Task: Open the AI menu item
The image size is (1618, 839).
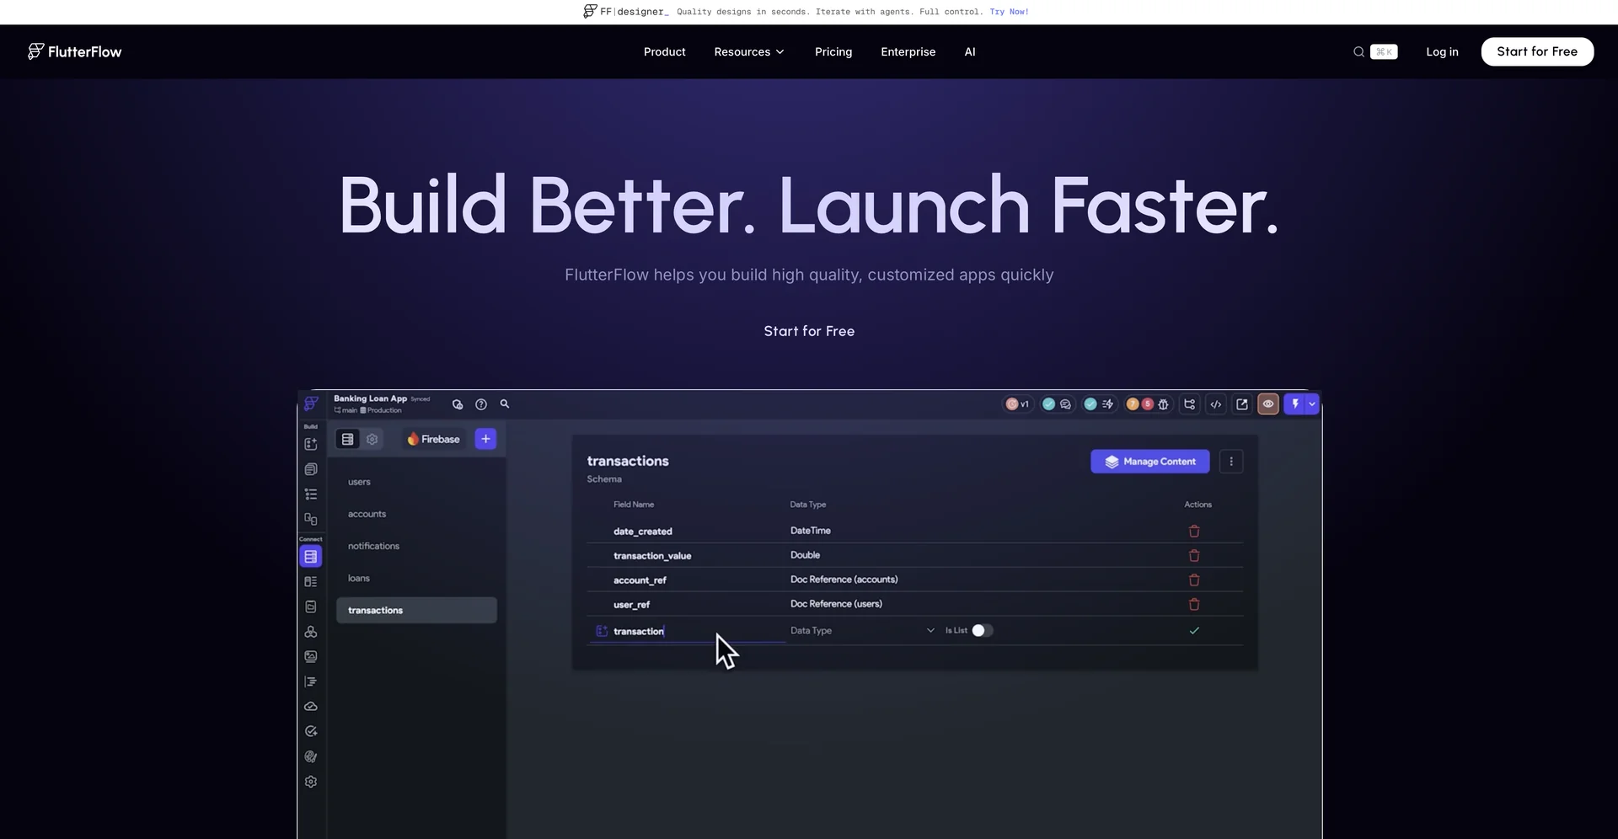Action: pyautogui.click(x=970, y=51)
